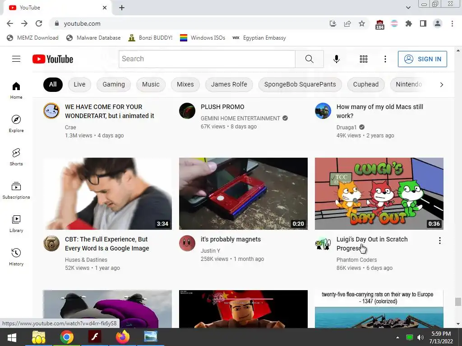Go to Home in sidebar
Screen dimensions: 462x346
pyautogui.click(x=16, y=90)
